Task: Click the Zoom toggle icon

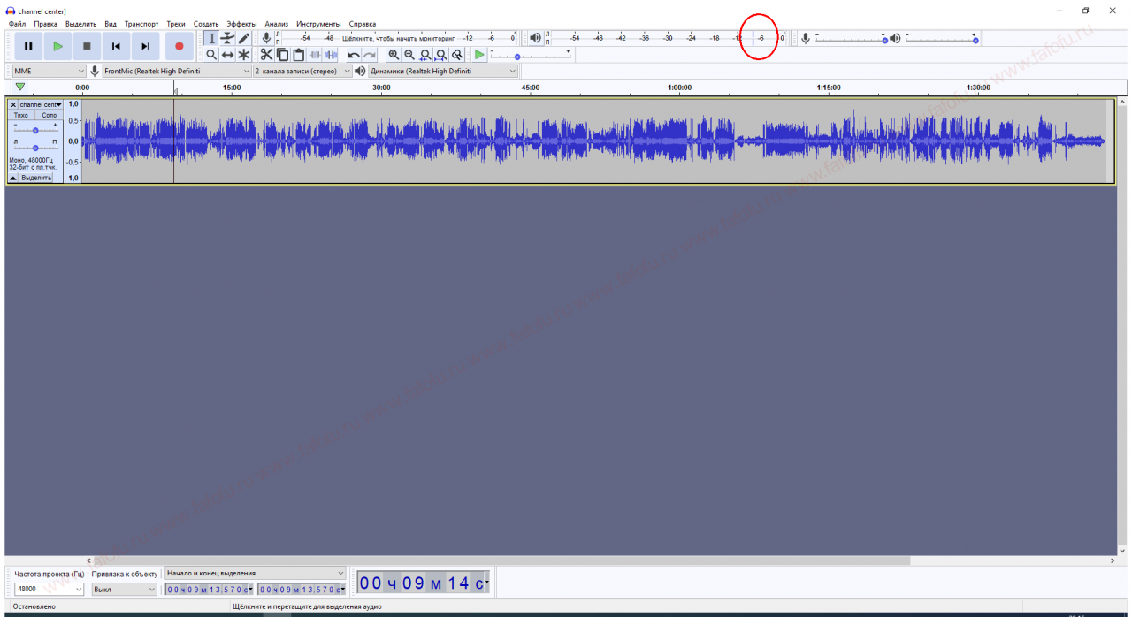Action: coord(457,55)
